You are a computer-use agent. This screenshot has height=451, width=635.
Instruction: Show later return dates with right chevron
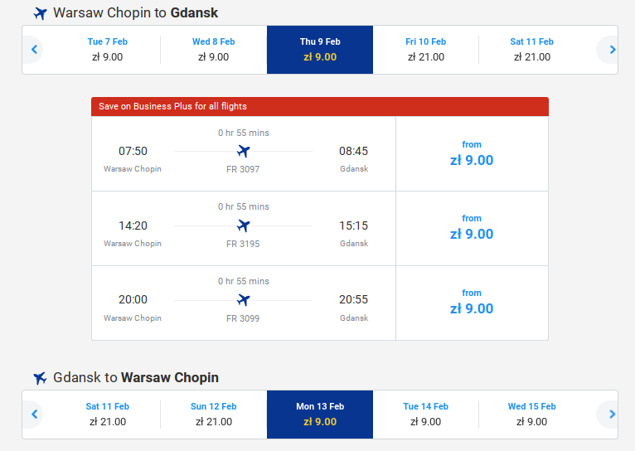(613, 415)
